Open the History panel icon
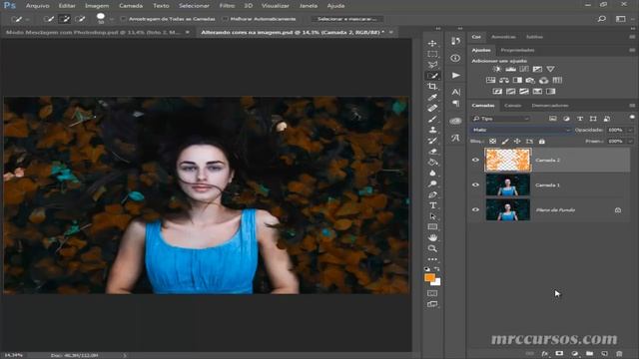This screenshot has height=359, width=639. coord(455,41)
